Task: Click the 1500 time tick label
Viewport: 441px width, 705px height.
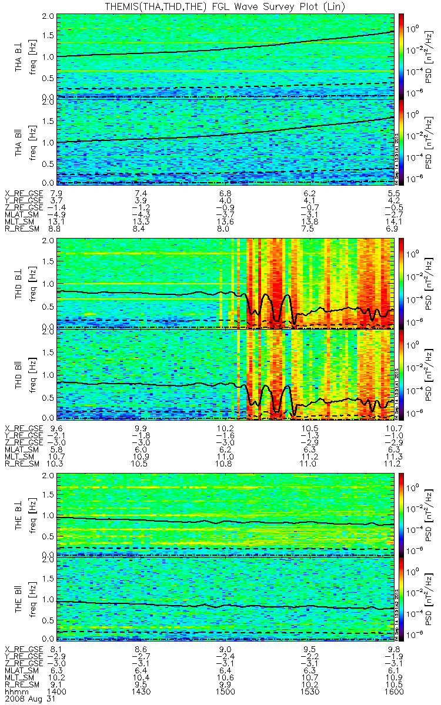Action: click(x=226, y=692)
